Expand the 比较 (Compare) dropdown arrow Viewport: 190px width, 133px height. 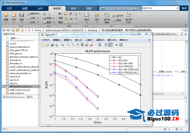coord(38,18)
